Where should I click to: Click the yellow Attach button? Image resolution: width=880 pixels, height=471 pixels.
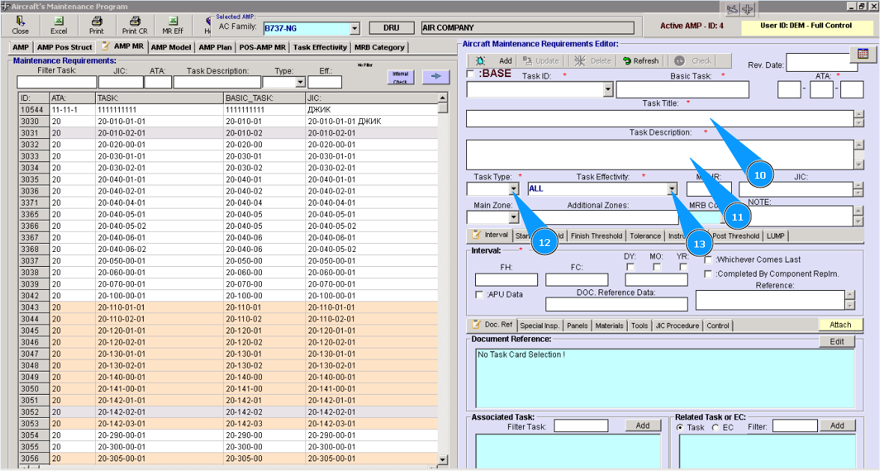(x=840, y=324)
